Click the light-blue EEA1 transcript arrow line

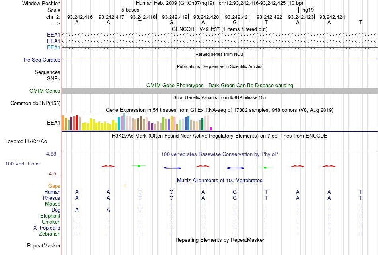pos(220,47)
